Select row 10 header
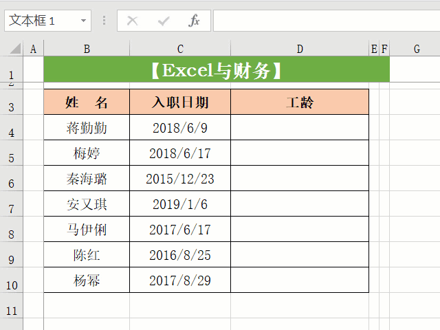 tap(11, 280)
